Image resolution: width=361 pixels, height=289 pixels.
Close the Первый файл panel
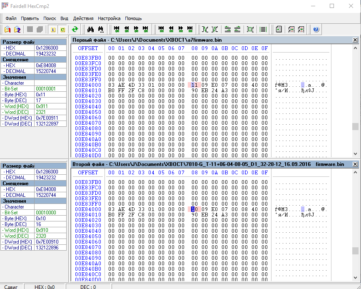[x=355, y=40]
